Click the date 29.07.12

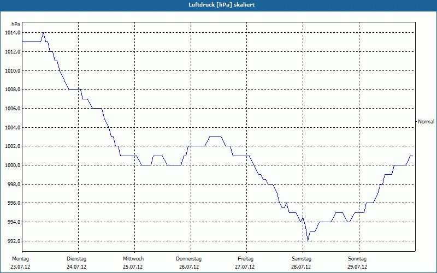(x=357, y=267)
